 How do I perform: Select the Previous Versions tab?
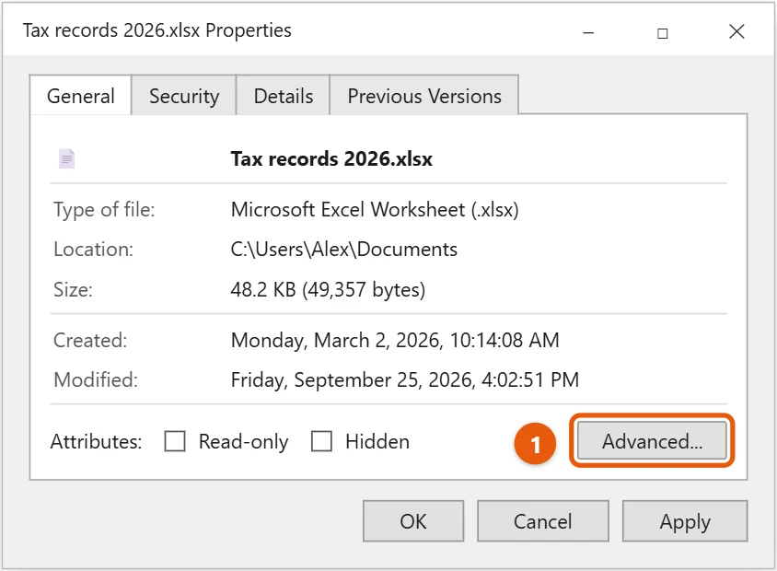click(424, 96)
